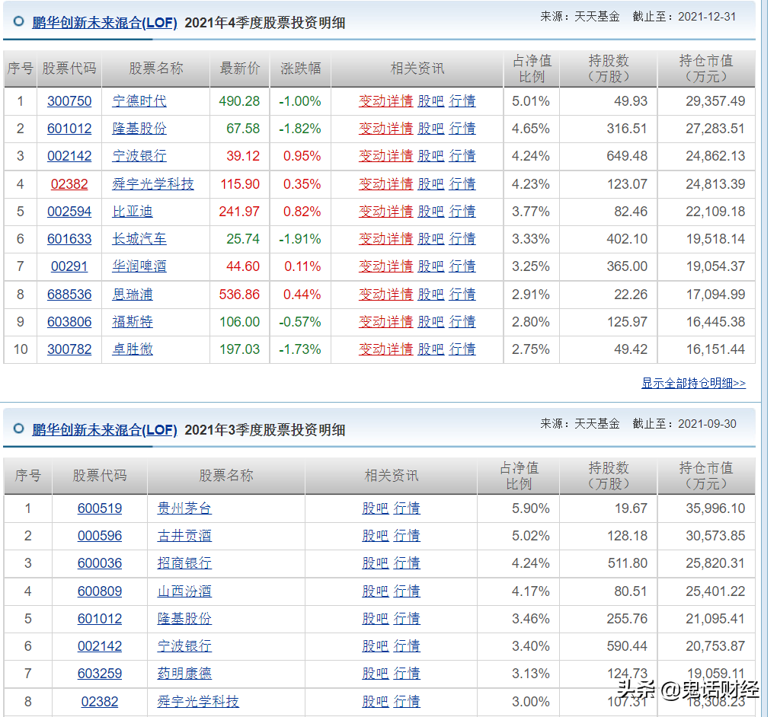Open the 卓胜微 stock link
This screenshot has width=777, height=717.
pyautogui.click(x=133, y=349)
